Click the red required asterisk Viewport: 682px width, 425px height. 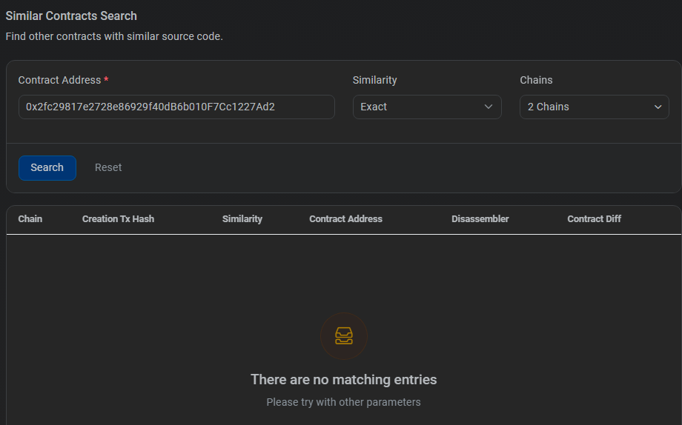pyautogui.click(x=106, y=79)
